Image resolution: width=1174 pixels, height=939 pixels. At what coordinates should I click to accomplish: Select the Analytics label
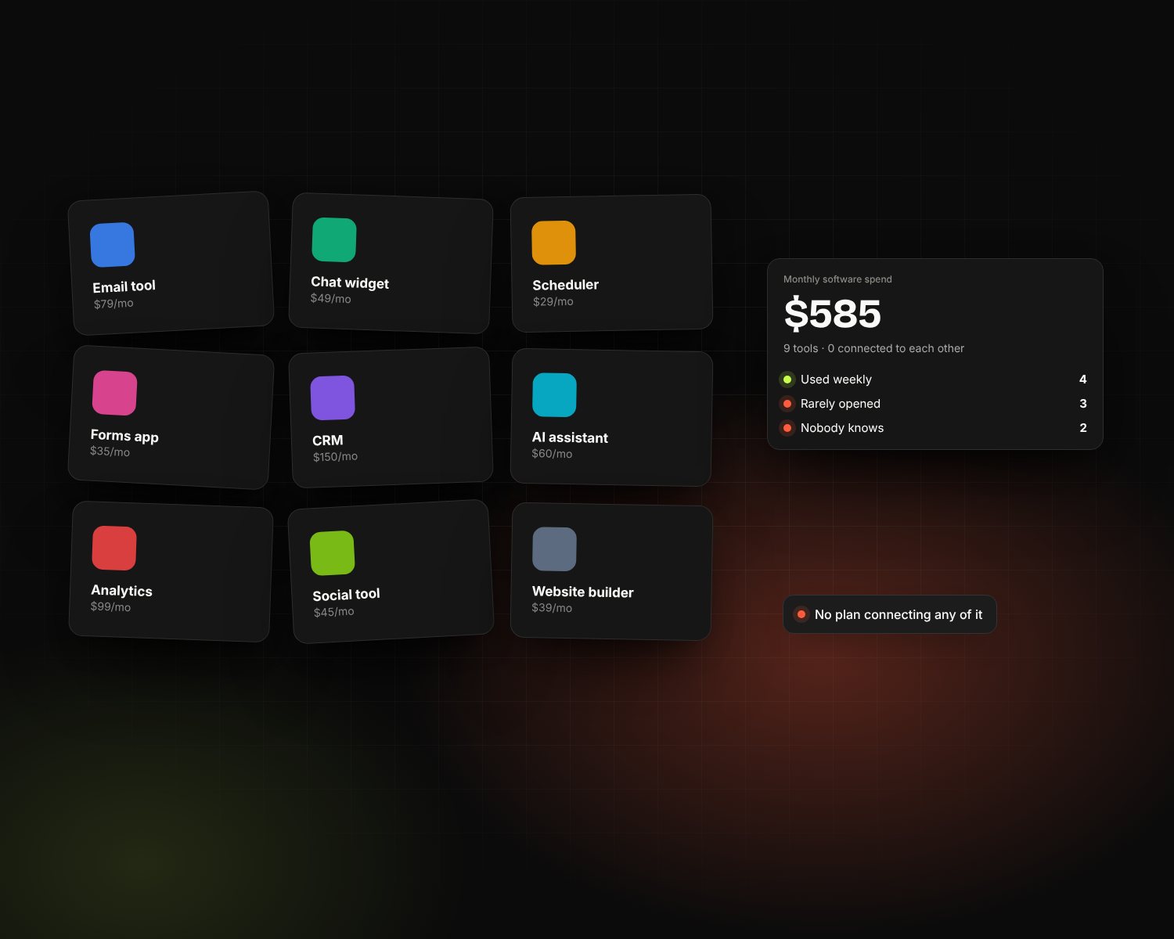tap(121, 591)
